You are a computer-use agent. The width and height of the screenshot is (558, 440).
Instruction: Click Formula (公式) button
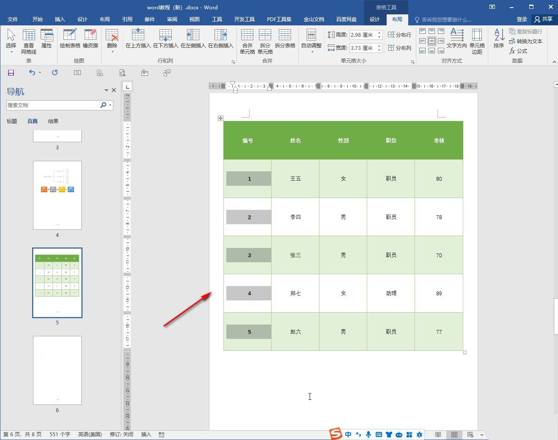tap(518, 51)
